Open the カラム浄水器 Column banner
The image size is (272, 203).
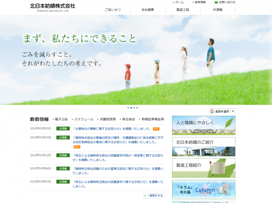(x=204, y=190)
